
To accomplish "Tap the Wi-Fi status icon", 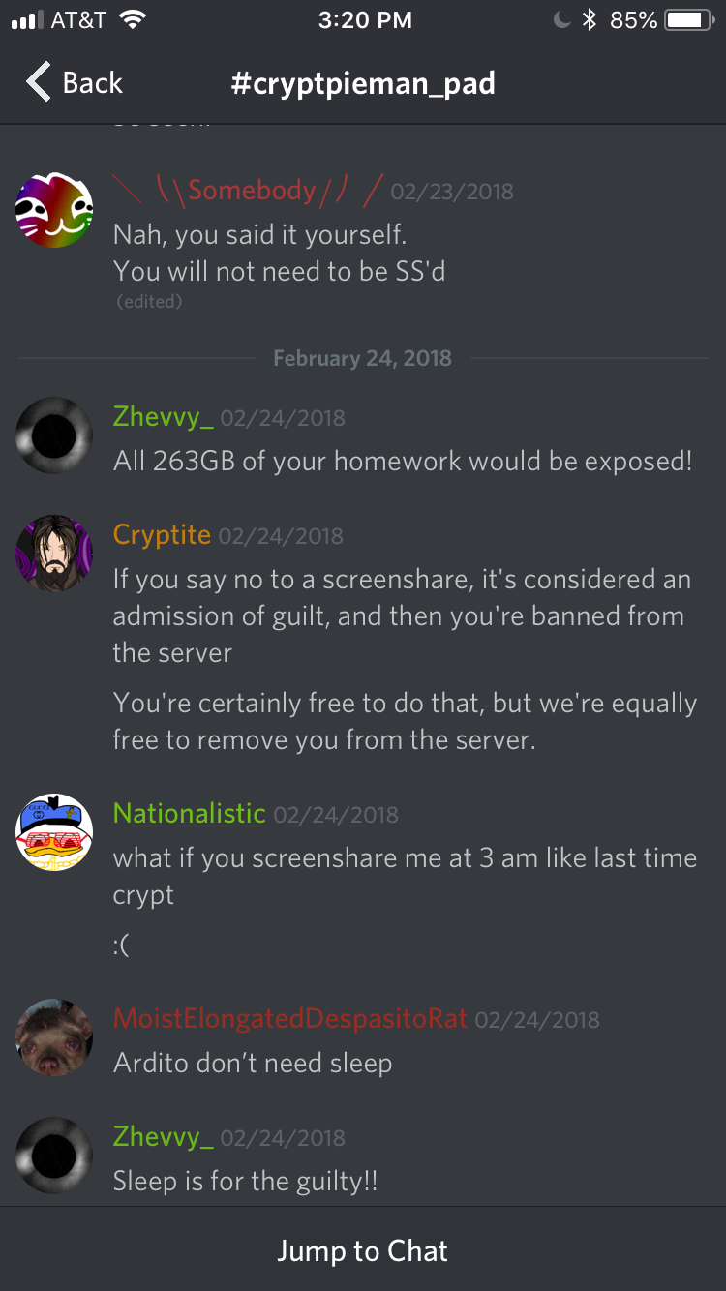I will [x=131, y=20].
